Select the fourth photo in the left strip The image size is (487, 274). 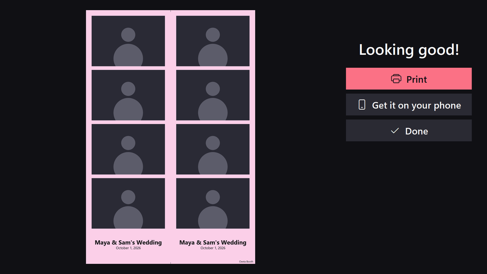point(128,204)
